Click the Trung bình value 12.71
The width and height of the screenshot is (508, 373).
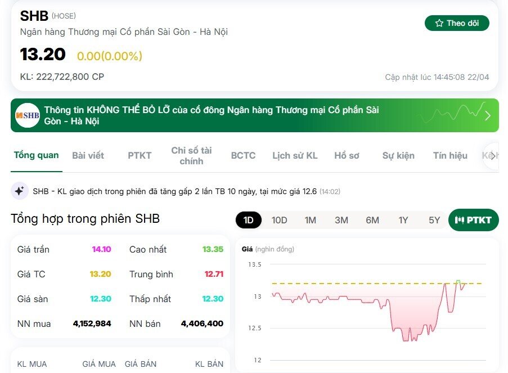tap(214, 274)
